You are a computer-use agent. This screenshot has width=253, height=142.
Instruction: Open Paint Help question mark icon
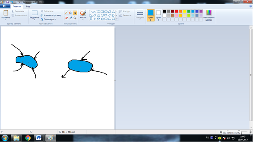tap(251, 6)
